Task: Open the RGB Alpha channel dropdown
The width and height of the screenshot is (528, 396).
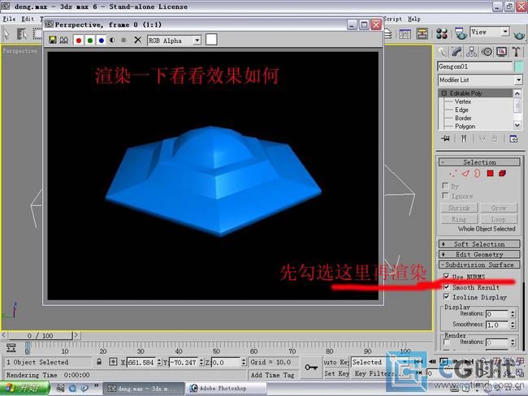Action: (197, 41)
